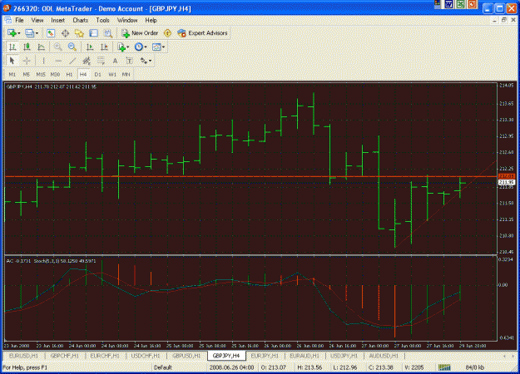This screenshot has width=520, height=374.
Task: Switch to H1 timeframe
Action: (69, 75)
